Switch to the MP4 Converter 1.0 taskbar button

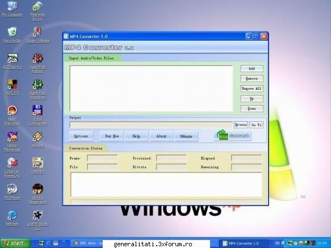244,243
